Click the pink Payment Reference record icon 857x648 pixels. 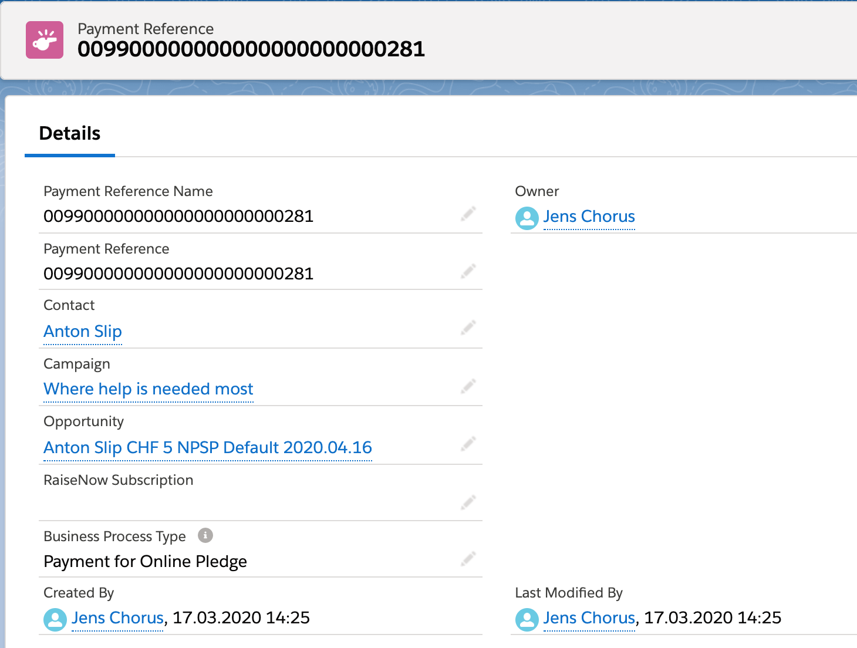coord(45,40)
